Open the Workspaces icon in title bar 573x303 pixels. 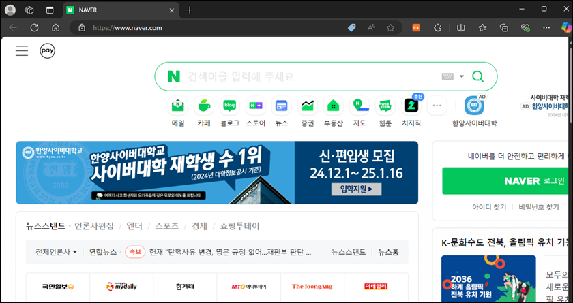pos(29,10)
